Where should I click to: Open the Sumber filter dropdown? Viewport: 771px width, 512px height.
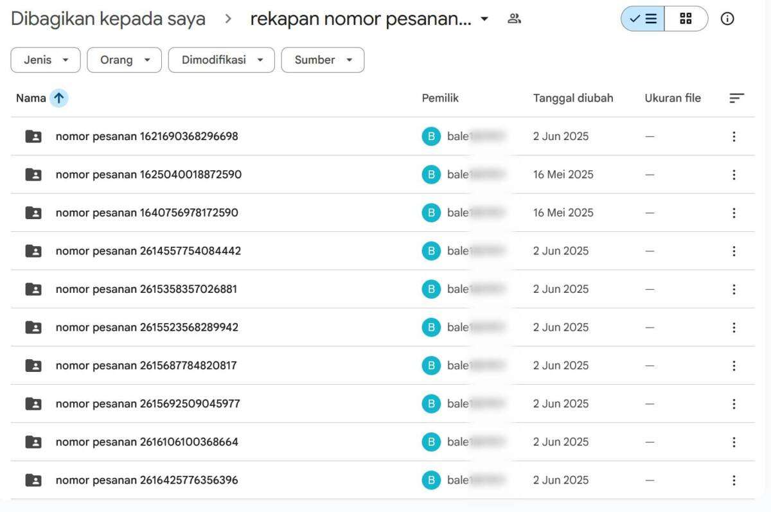coord(323,60)
